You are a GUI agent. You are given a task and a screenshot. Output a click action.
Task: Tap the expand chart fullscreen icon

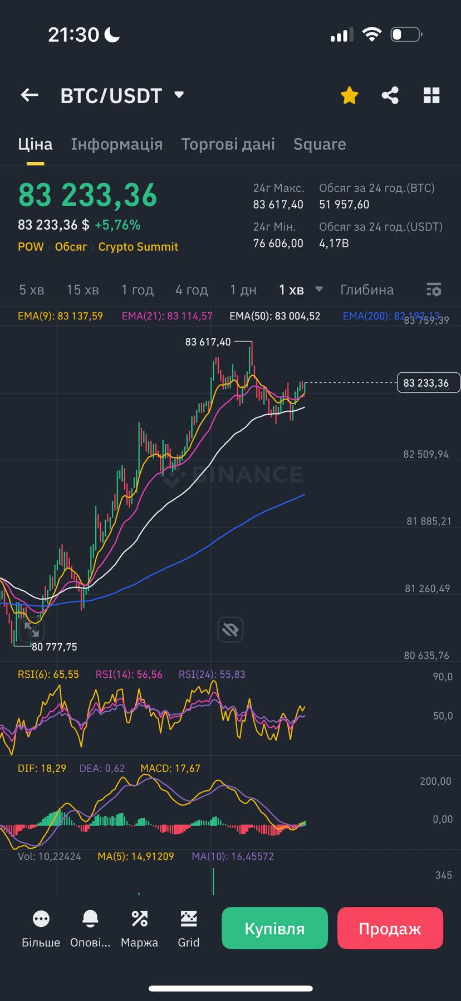32,630
